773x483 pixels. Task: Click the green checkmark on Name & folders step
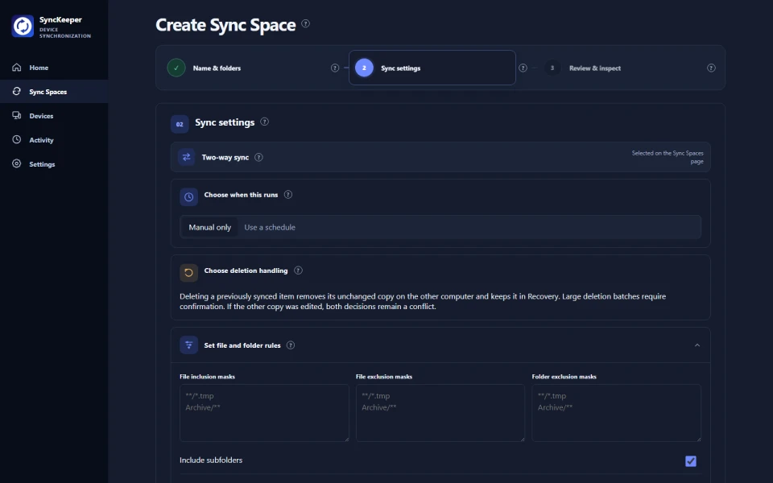point(176,68)
